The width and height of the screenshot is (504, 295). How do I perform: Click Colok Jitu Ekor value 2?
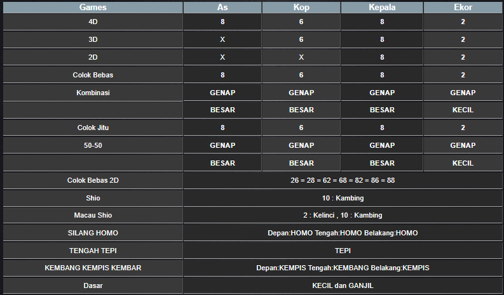pyautogui.click(x=463, y=128)
